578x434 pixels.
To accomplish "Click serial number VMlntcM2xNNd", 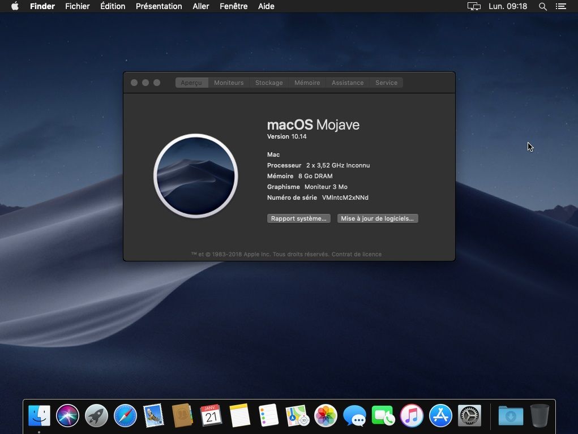I will [345, 197].
